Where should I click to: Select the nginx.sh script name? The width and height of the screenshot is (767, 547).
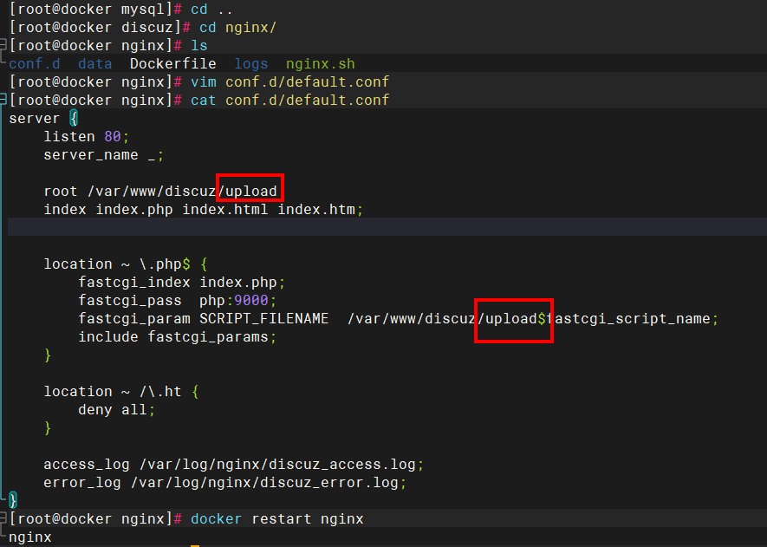click(321, 63)
